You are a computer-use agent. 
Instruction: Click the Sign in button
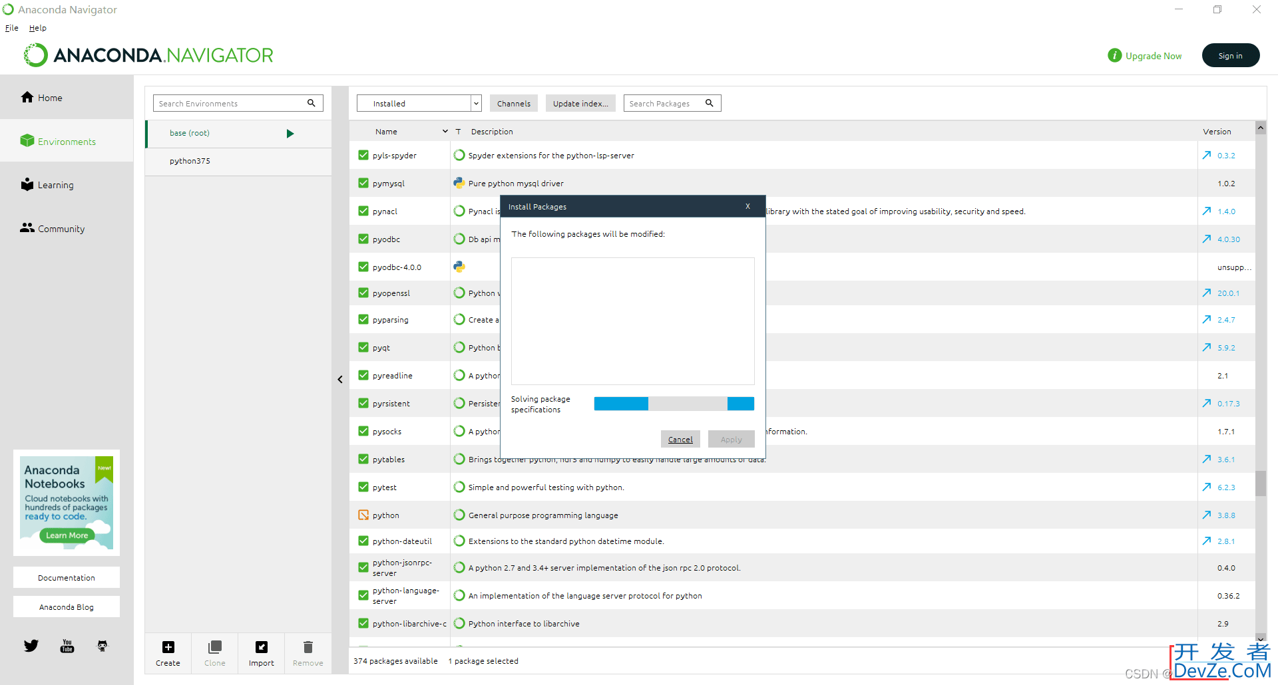coord(1231,55)
